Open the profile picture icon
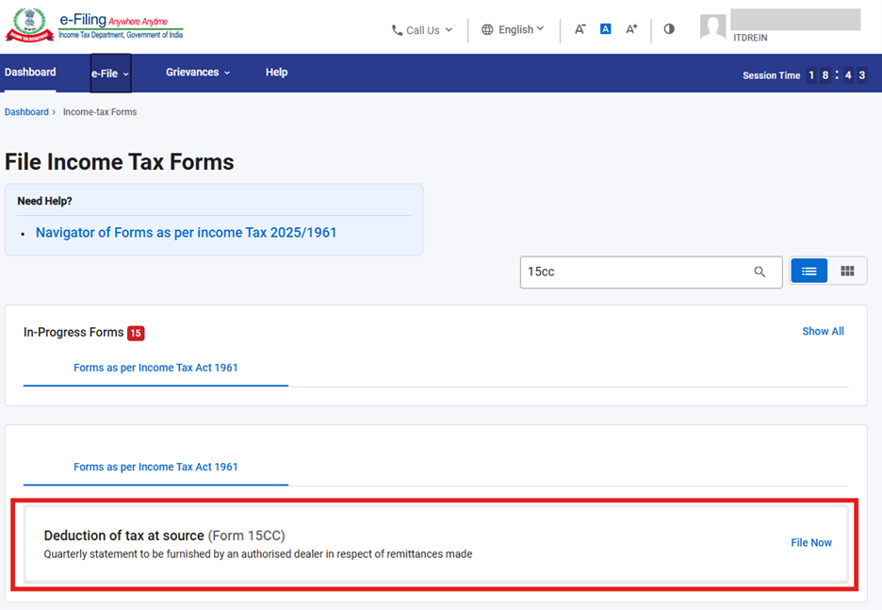Viewport: 882px width, 610px height. coord(713,26)
